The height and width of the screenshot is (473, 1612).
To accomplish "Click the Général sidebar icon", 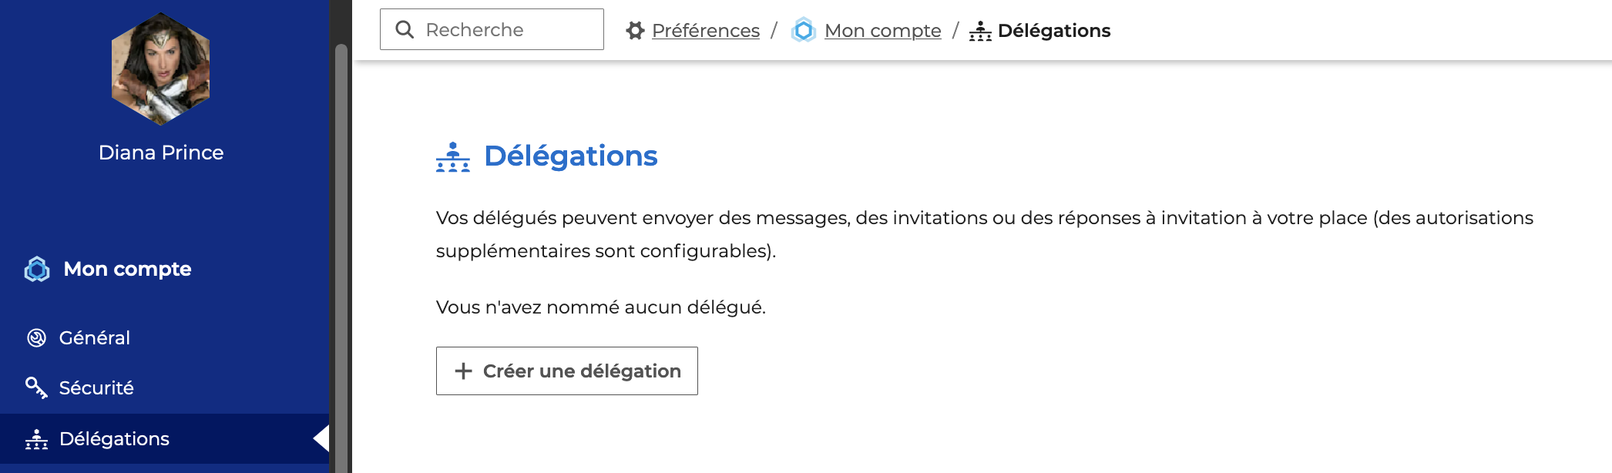I will (x=36, y=337).
